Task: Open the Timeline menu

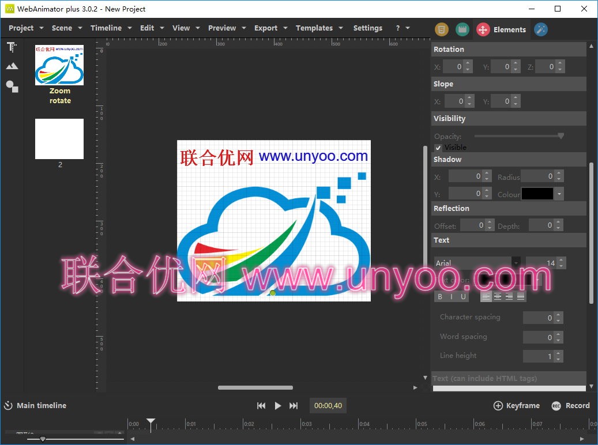Action: click(111, 28)
